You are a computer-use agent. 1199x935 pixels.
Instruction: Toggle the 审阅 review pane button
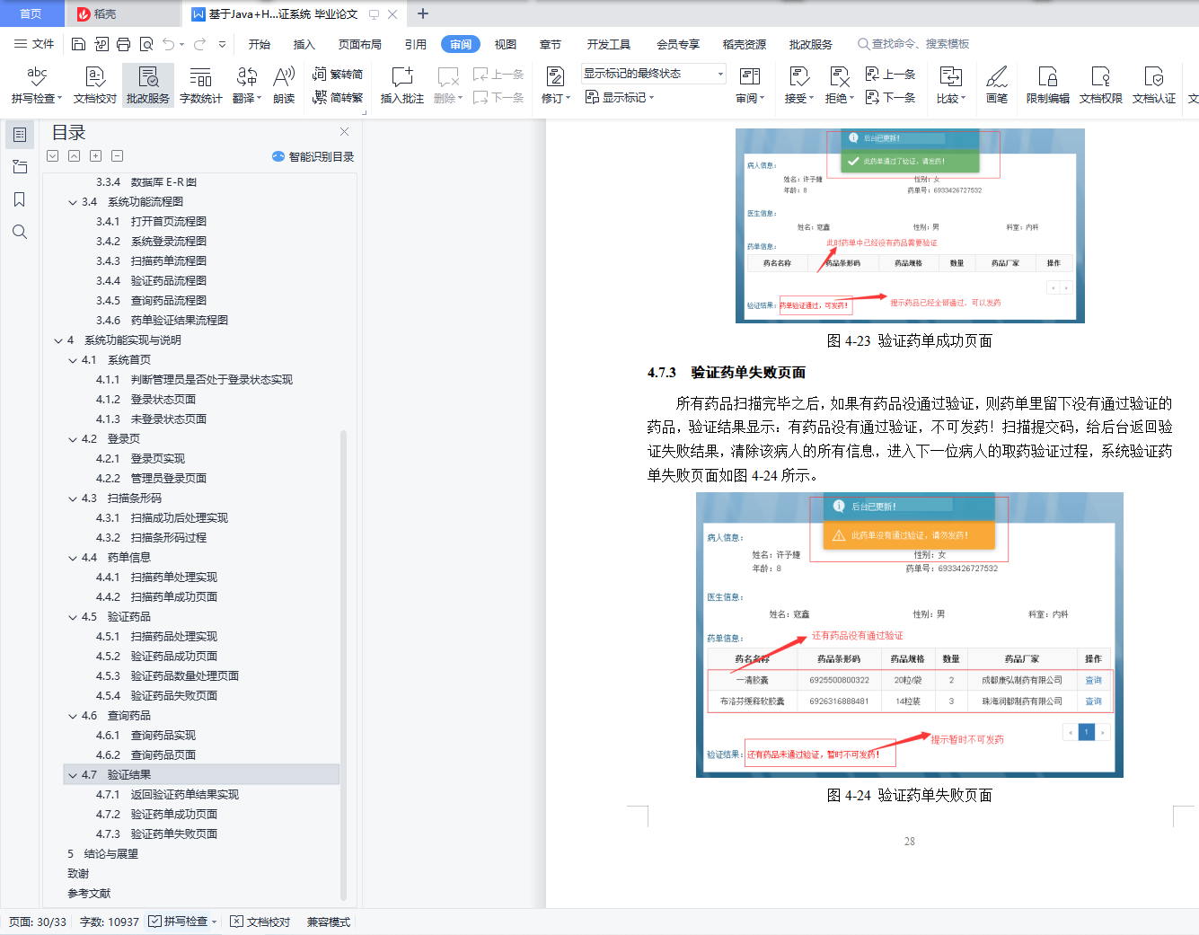(x=750, y=85)
